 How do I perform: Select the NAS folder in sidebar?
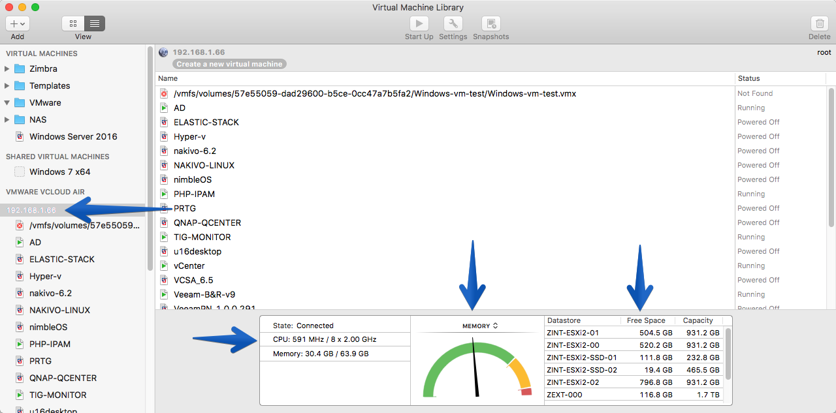pyautogui.click(x=38, y=119)
